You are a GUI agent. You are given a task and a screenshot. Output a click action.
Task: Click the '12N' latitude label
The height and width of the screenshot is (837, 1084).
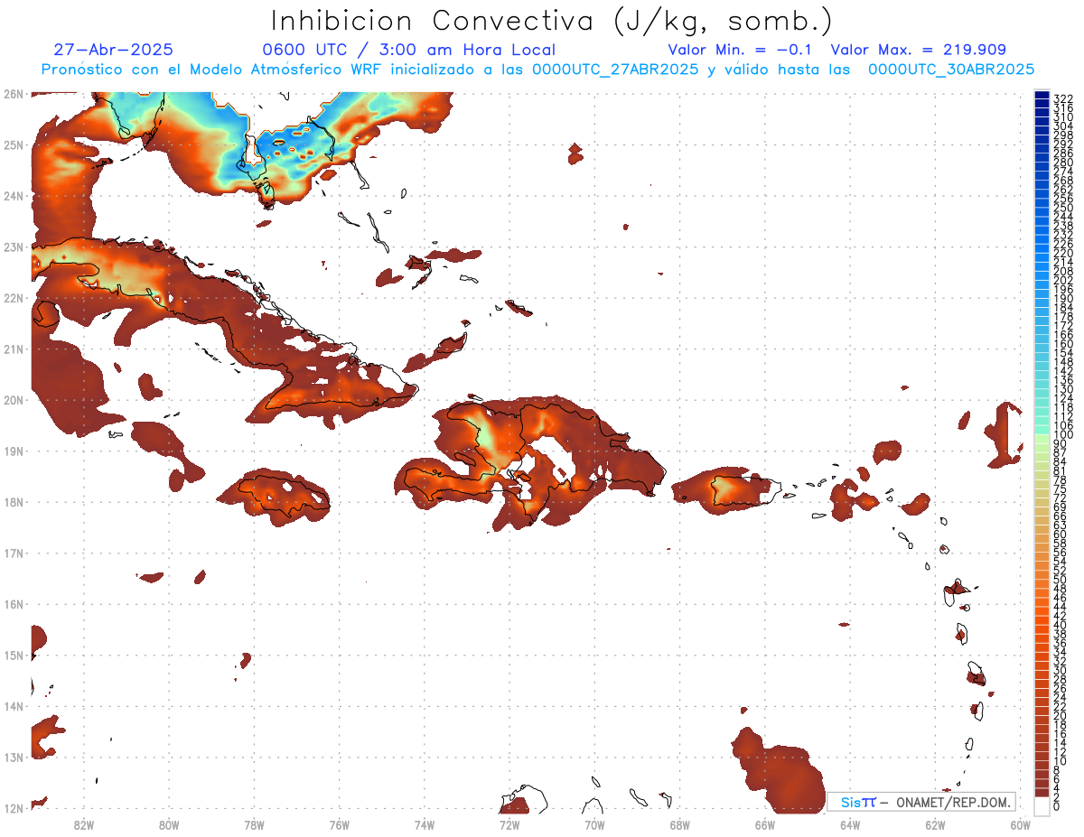(14, 808)
